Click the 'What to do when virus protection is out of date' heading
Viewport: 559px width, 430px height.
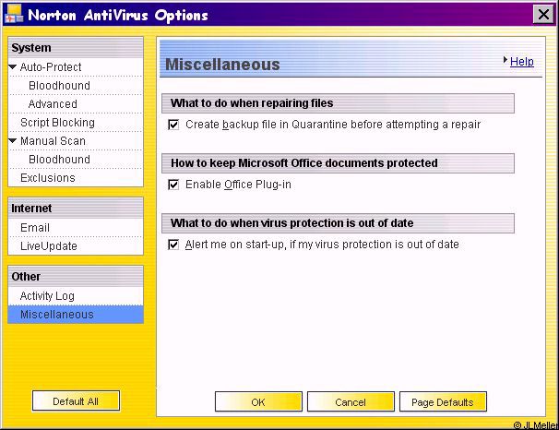coord(338,223)
